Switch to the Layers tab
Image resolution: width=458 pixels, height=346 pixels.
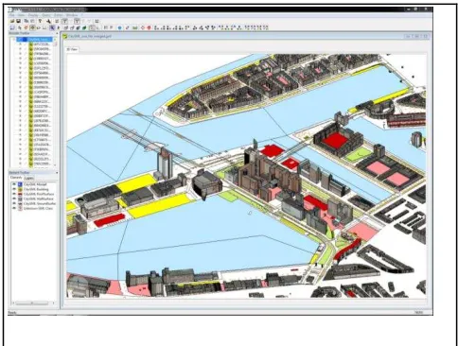[28, 179]
